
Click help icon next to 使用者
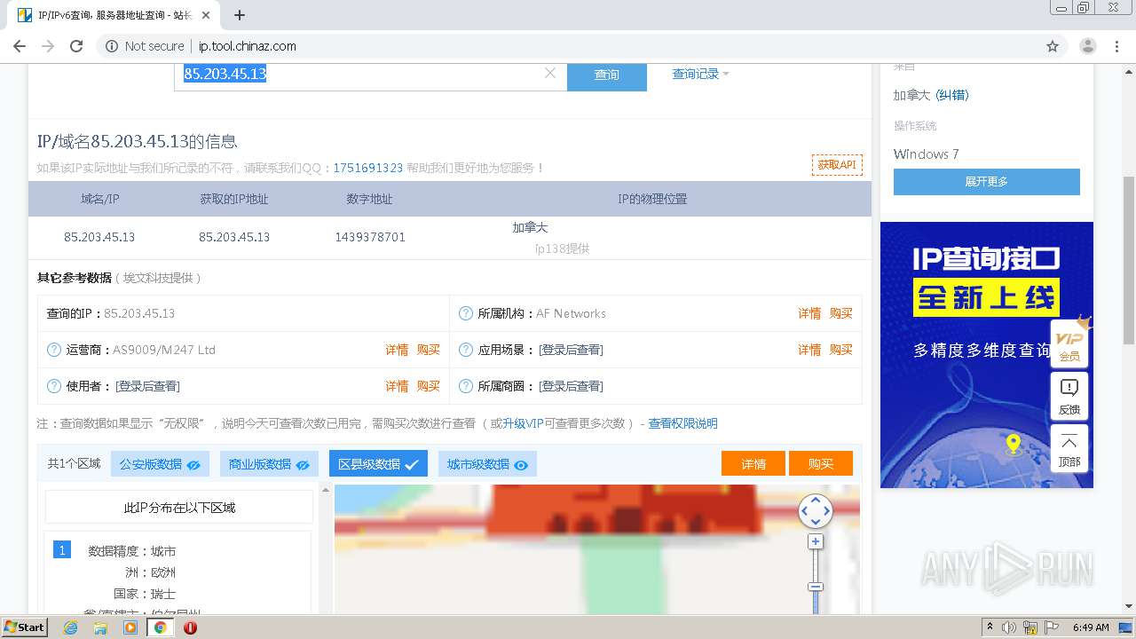pos(54,386)
